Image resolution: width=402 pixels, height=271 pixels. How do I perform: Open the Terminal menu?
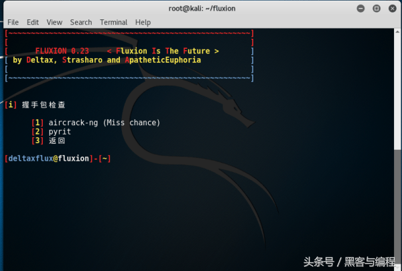coord(114,22)
